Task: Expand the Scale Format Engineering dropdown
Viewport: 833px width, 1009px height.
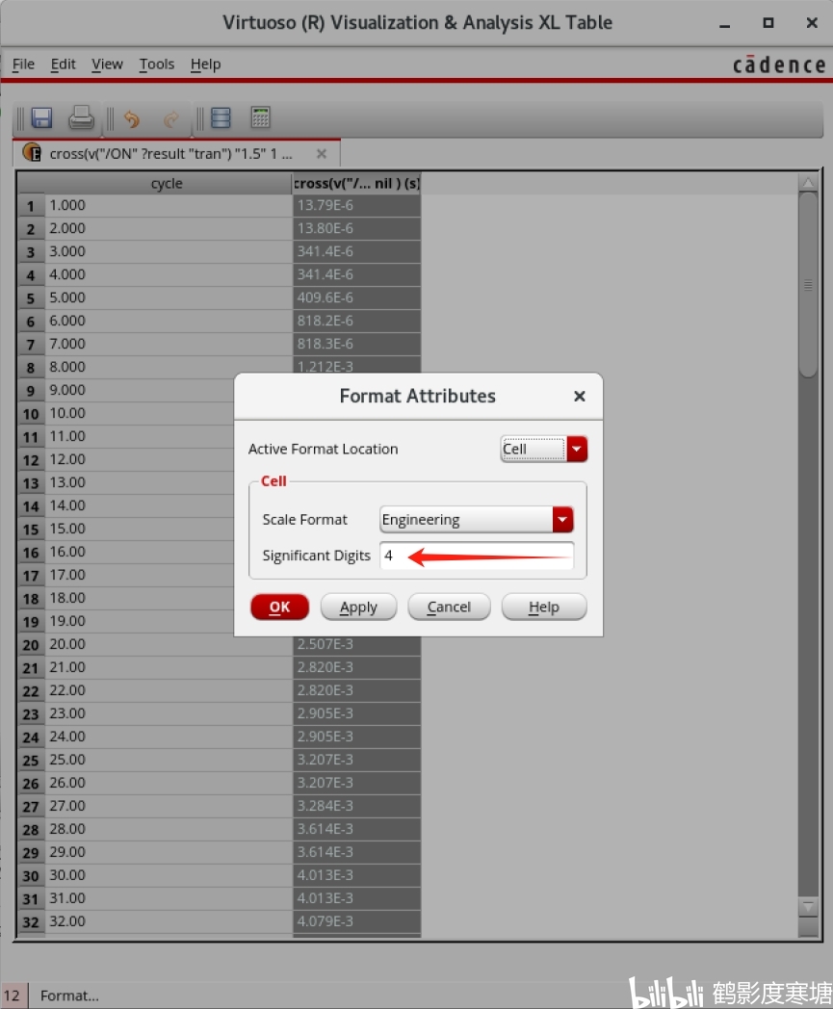Action: coord(562,519)
